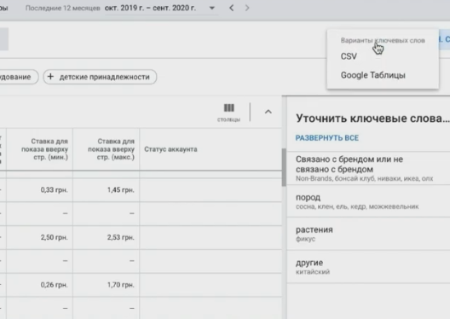Expand the 'пород' keyword category
Viewport: 450px width, 319px height.
coord(368,201)
